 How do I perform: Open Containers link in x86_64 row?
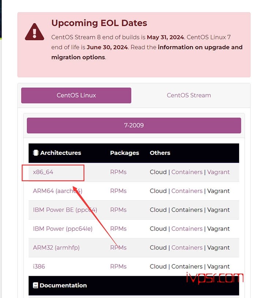tap(187, 172)
